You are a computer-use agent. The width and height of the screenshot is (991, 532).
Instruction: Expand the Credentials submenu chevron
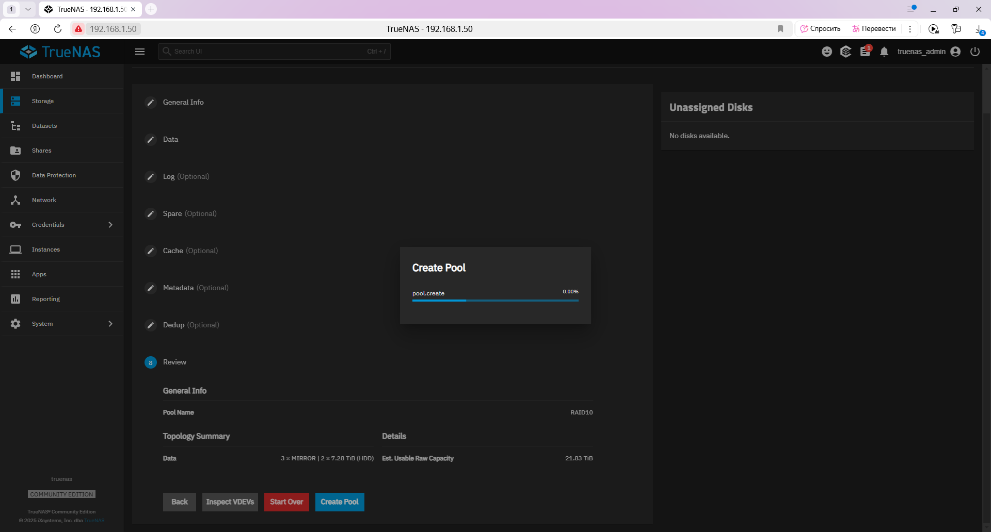(x=110, y=225)
